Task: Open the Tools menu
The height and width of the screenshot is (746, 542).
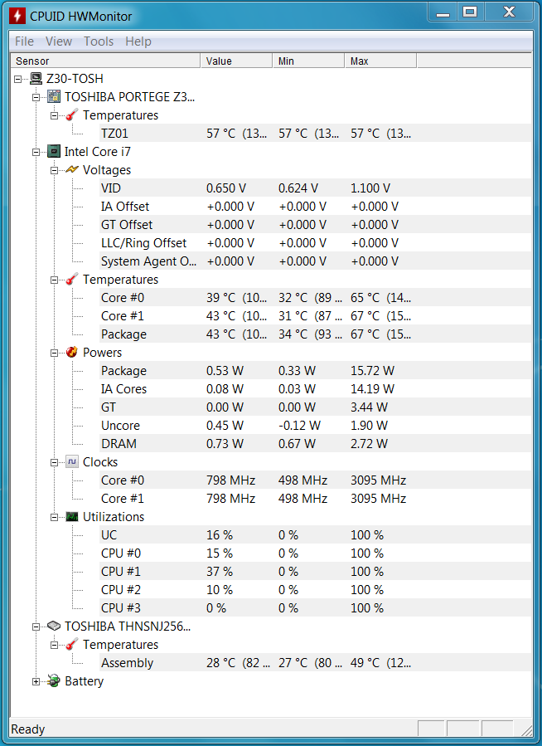Action: 99,41
